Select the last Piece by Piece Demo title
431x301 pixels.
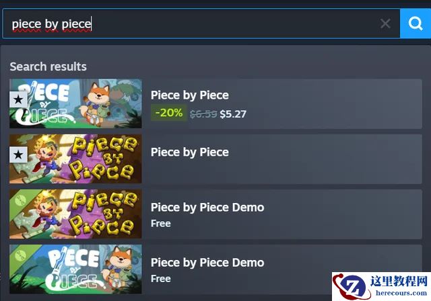[x=207, y=263]
